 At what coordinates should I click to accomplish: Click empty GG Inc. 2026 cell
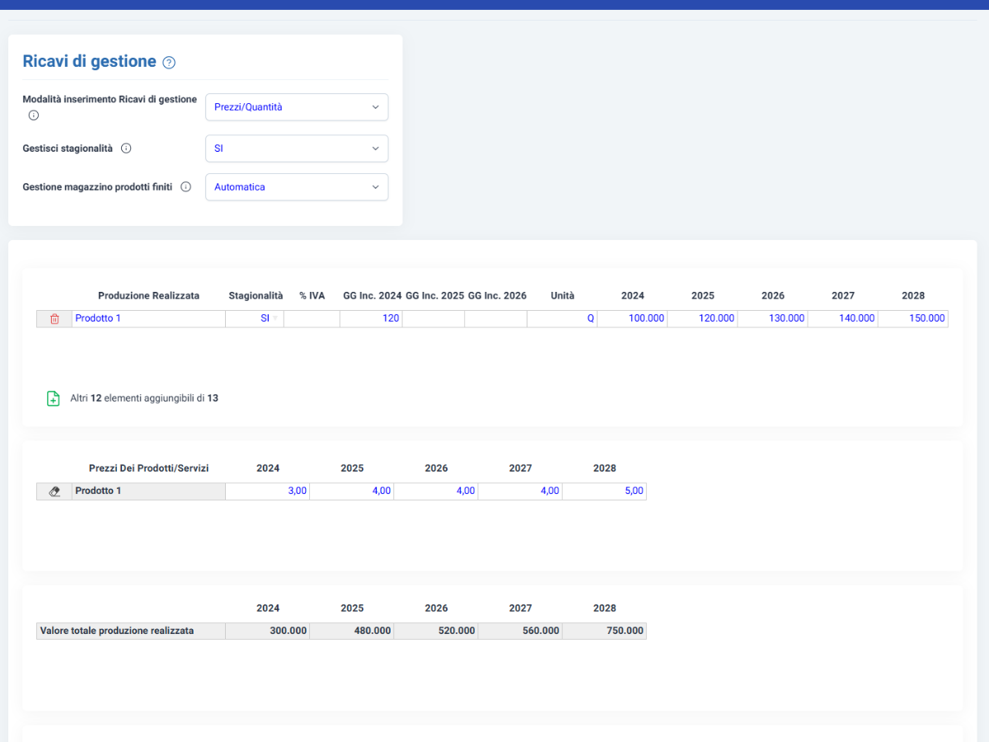point(496,318)
